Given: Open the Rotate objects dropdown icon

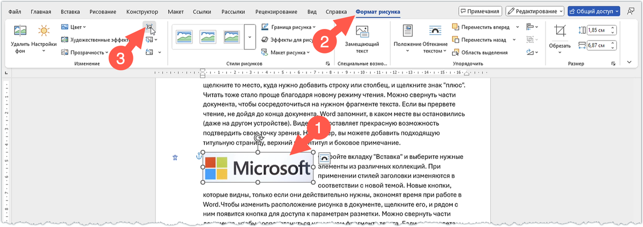Looking at the screenshot, I should pos(532,52).
